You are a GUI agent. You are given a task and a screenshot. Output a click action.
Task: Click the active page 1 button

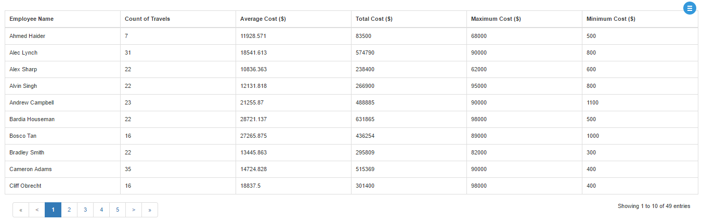click(53, 210)
